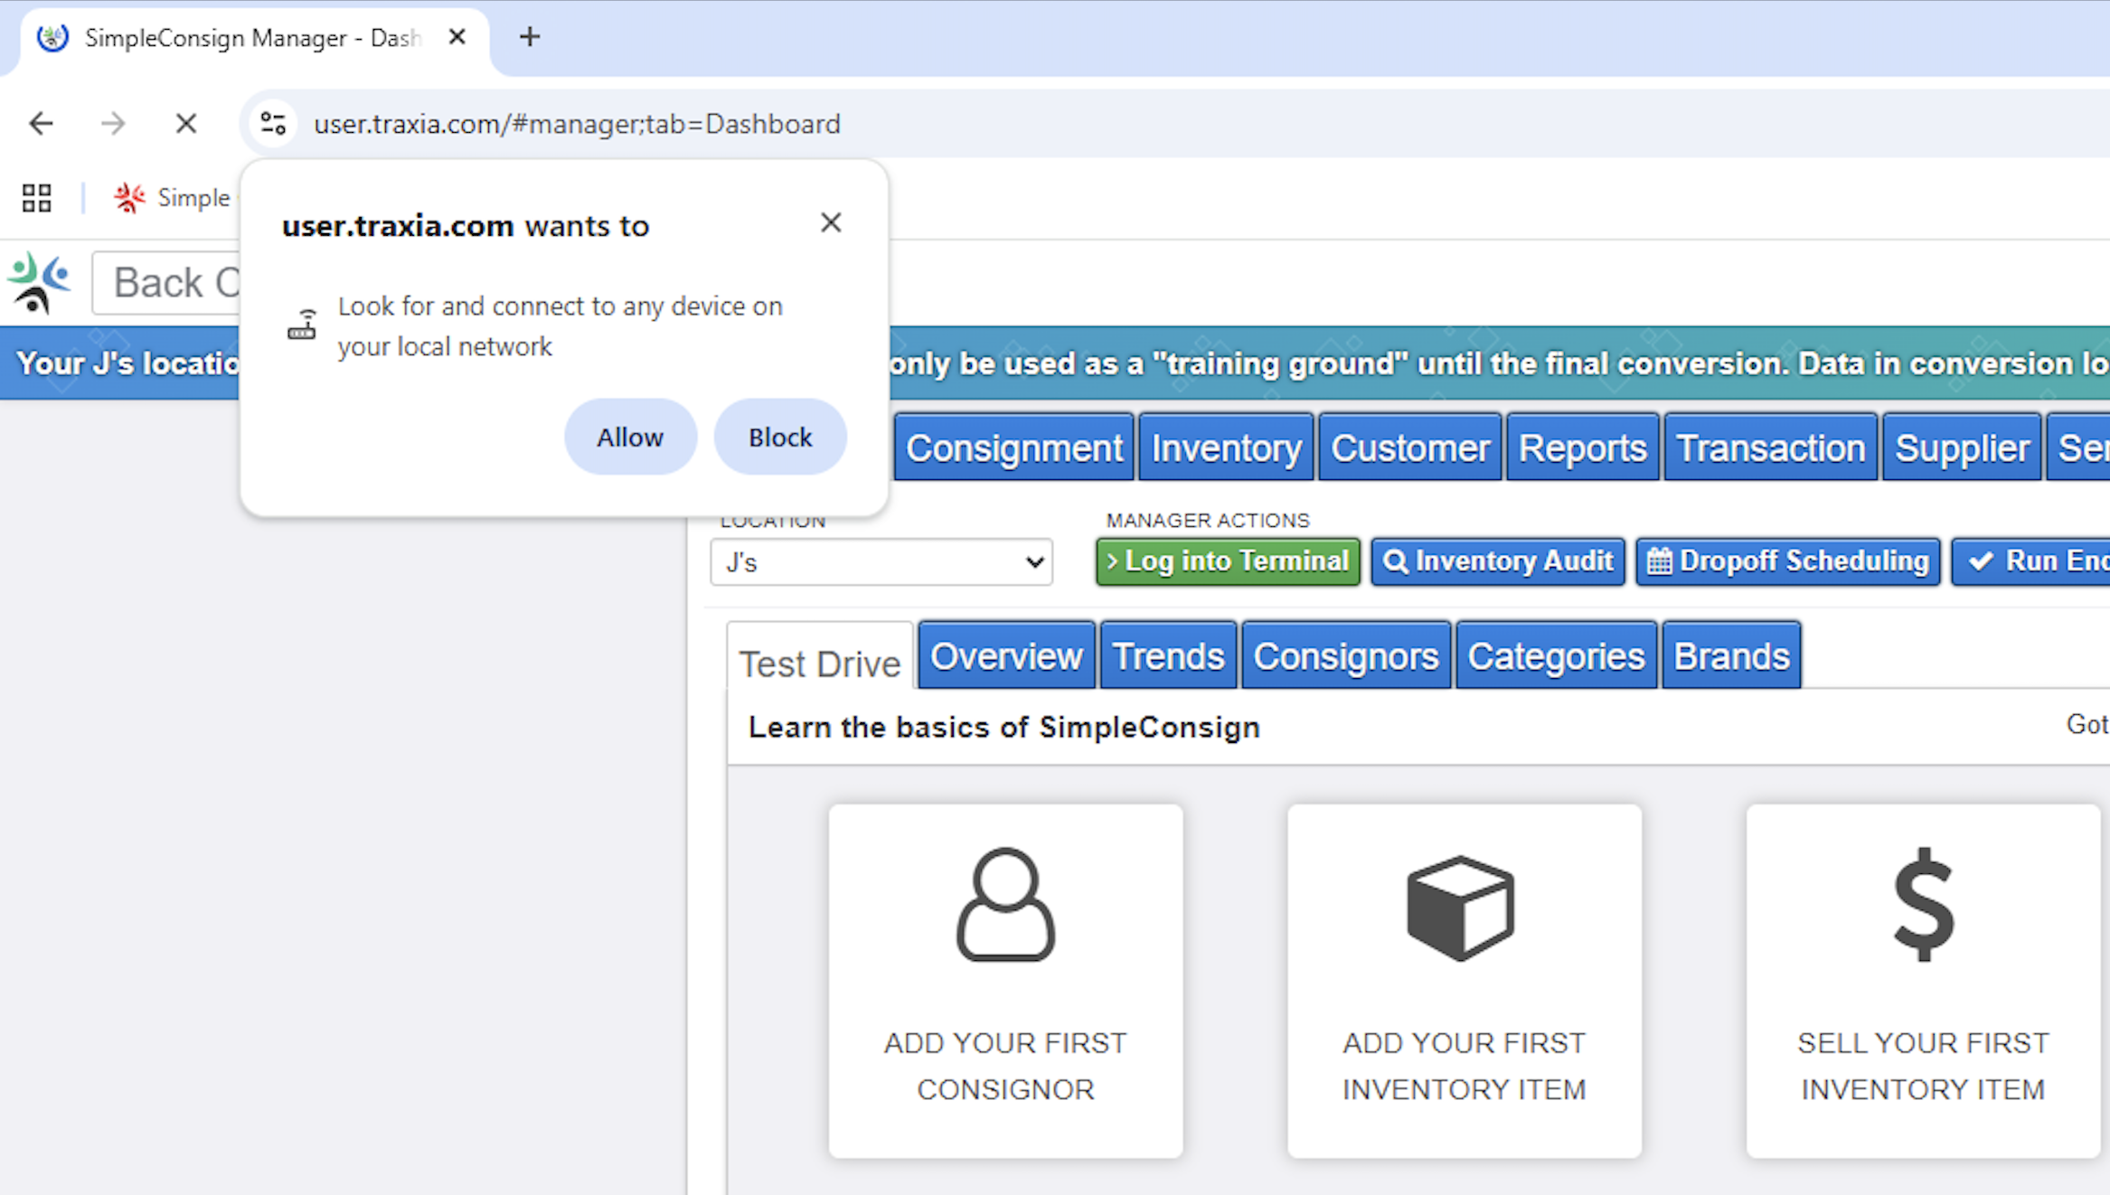Click the SimpleConsign logo icon
This screenshot has width=2110, height=1195.
tap(38, 283)
